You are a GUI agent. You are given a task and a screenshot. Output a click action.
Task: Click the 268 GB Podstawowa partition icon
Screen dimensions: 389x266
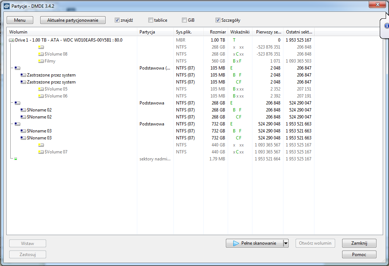point(17,103)
